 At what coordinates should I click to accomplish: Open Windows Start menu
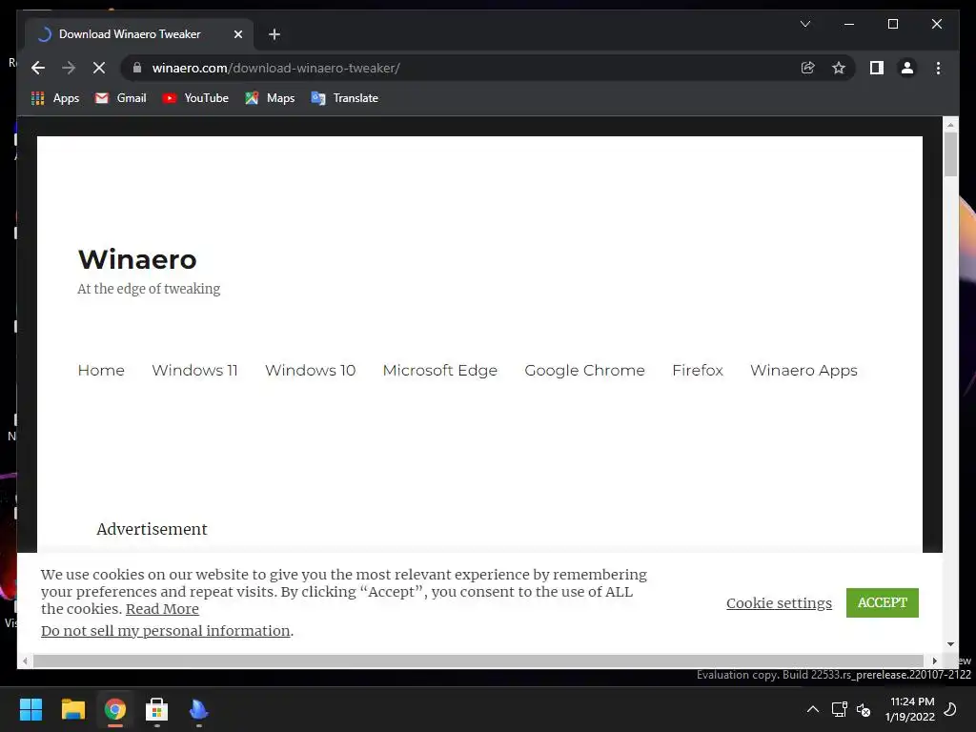31,709
